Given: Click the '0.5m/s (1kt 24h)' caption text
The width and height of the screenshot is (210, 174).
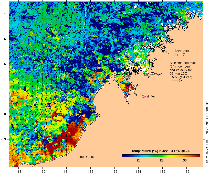Looking at the screenshot, I should 181,77.
